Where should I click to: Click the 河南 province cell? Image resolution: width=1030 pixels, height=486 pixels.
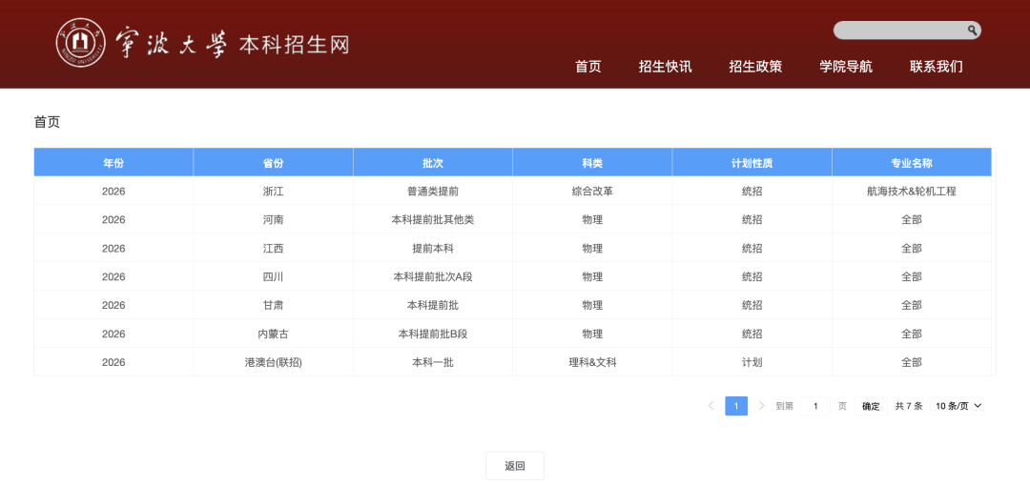coord(274,219)
